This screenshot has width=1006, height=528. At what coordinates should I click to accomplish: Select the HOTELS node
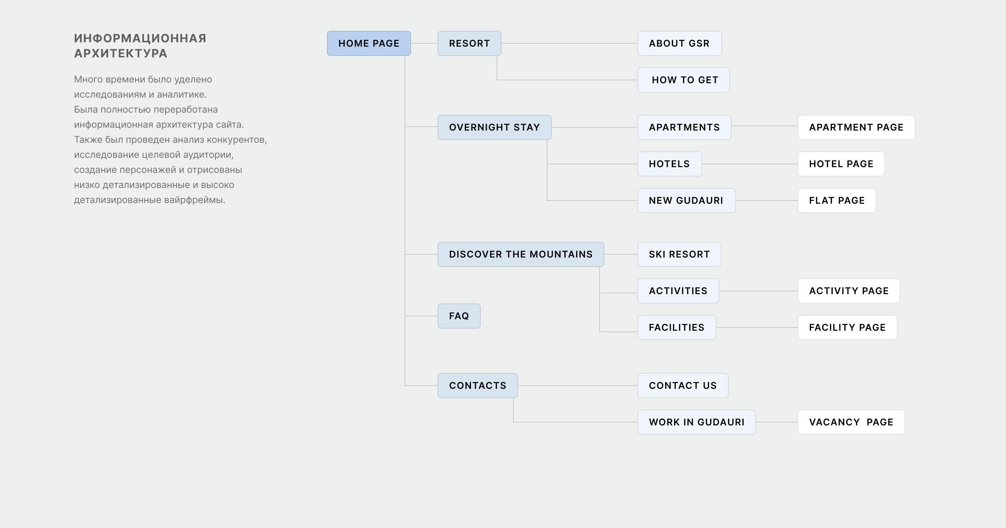pos(669,164)
